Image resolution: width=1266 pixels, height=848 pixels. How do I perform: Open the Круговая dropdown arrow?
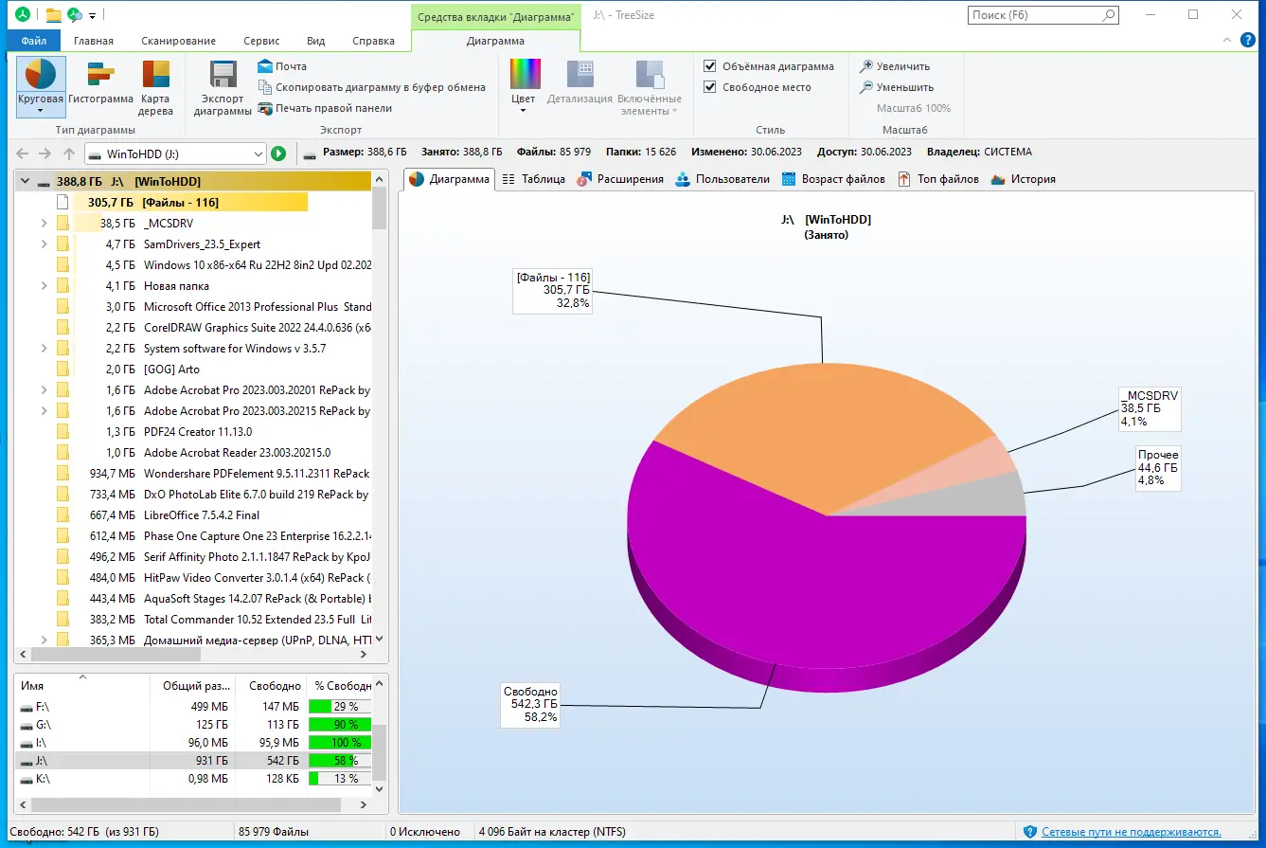[41, 111]
